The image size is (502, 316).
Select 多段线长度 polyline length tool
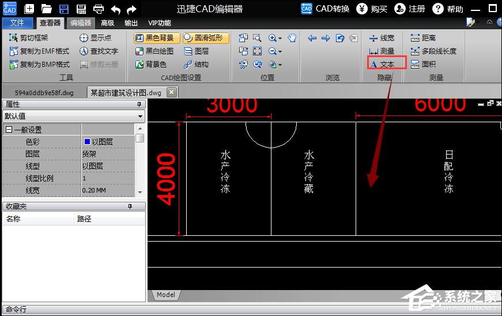pyautogui.click(x=433, y=51)
